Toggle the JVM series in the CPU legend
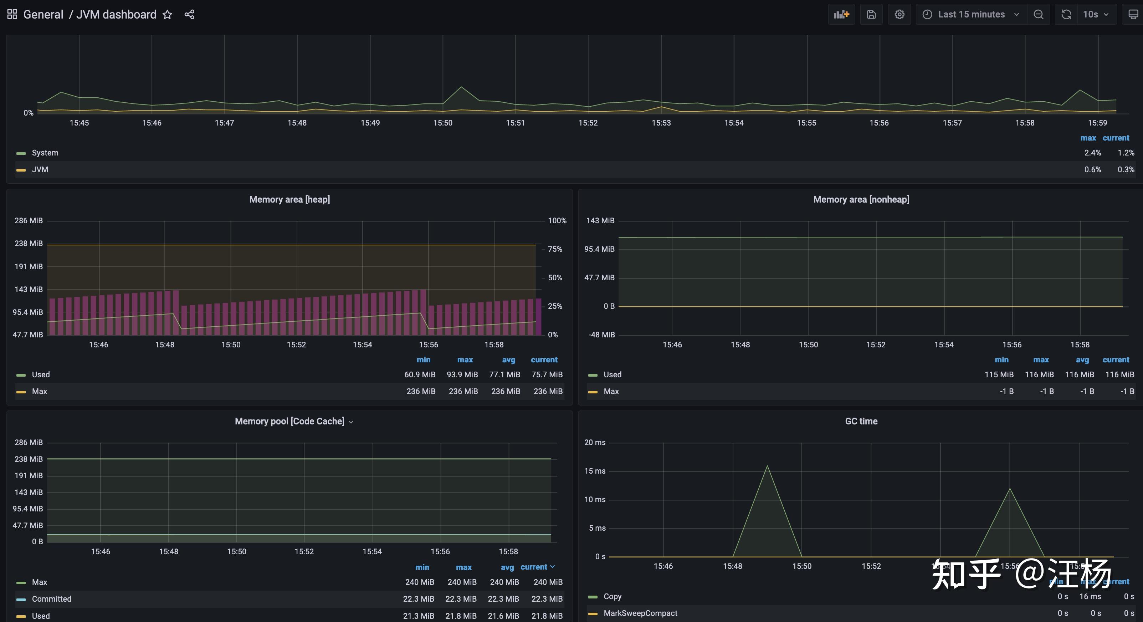The image size is (1143, 622). pos(40,170)
